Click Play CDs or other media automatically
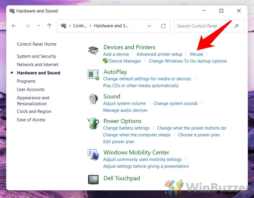This screenshot has width=254, height=198. click(x=141, y=86)
